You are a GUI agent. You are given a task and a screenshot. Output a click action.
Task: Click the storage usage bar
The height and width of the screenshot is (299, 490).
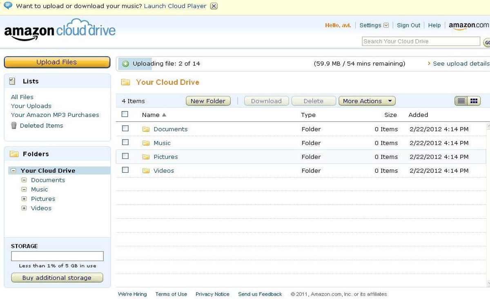tap(57, 256)
